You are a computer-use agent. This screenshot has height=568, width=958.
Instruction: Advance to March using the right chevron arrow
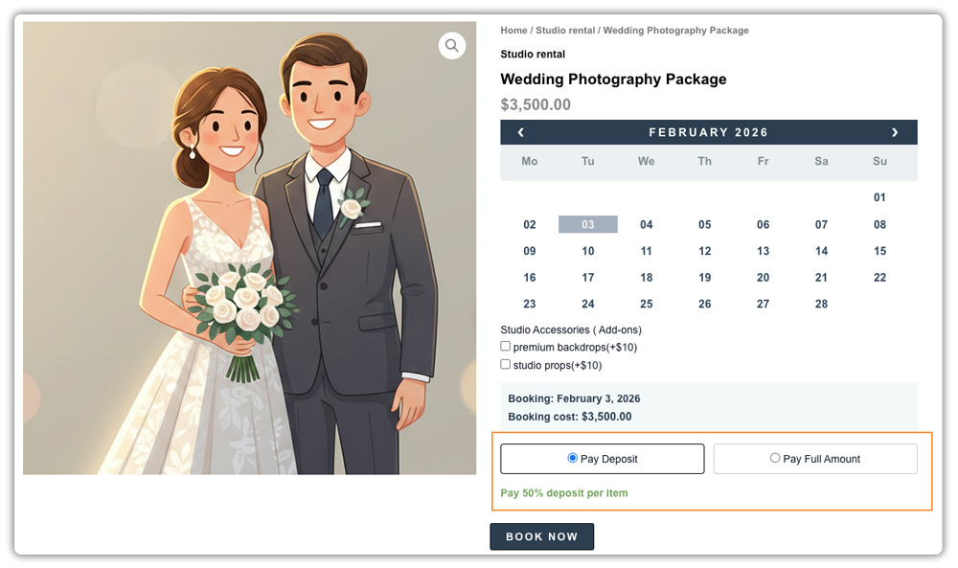click(x=895, y=132)
